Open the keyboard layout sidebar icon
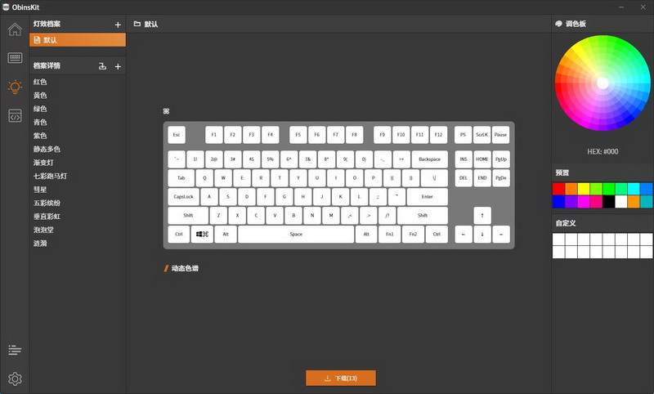The image size is (654, 394). click(15, 57)
